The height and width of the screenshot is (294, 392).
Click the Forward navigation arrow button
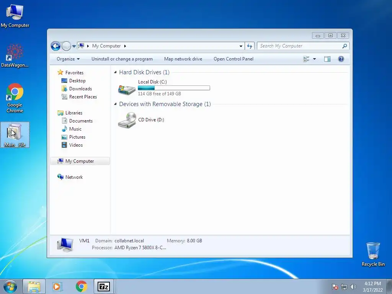point(66,46)
